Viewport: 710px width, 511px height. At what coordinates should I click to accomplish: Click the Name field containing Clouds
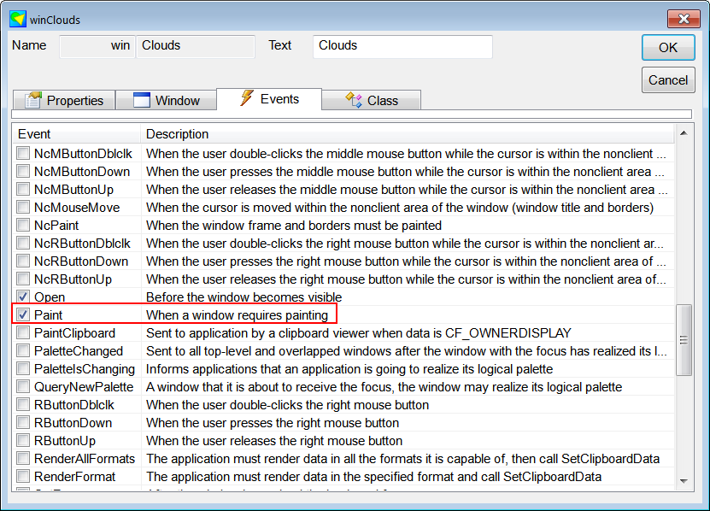tap(196, 47)
